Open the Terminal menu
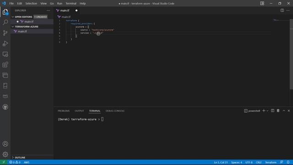 coord(71,3)
